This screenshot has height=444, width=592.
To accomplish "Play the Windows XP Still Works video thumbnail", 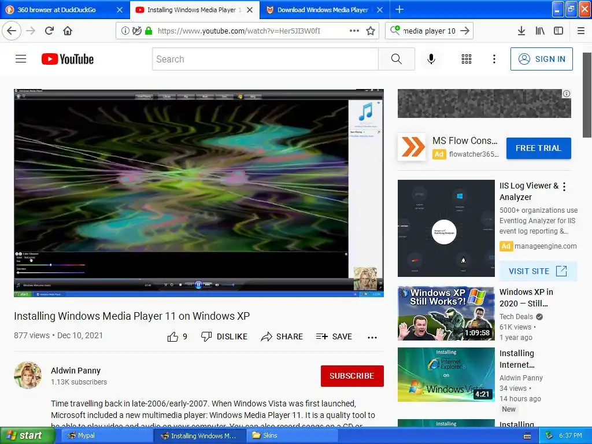I will coord(446,313).
